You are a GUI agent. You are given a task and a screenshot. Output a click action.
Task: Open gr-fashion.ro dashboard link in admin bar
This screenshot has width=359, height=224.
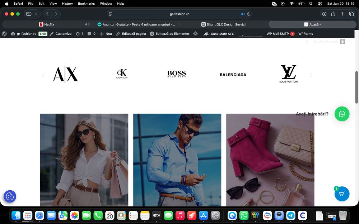[x=24, y=34]
